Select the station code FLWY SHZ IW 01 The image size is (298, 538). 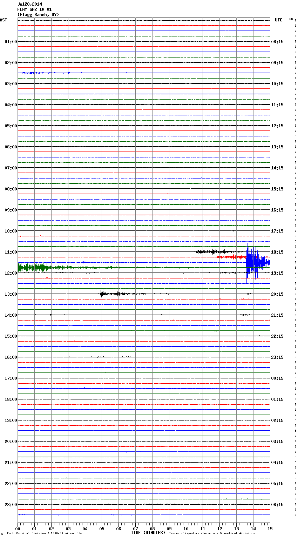pos(34,9)
